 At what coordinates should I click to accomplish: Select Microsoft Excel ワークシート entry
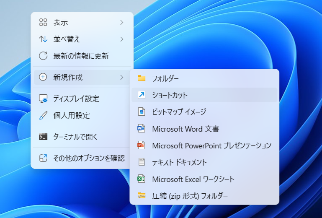pos(204,179)
